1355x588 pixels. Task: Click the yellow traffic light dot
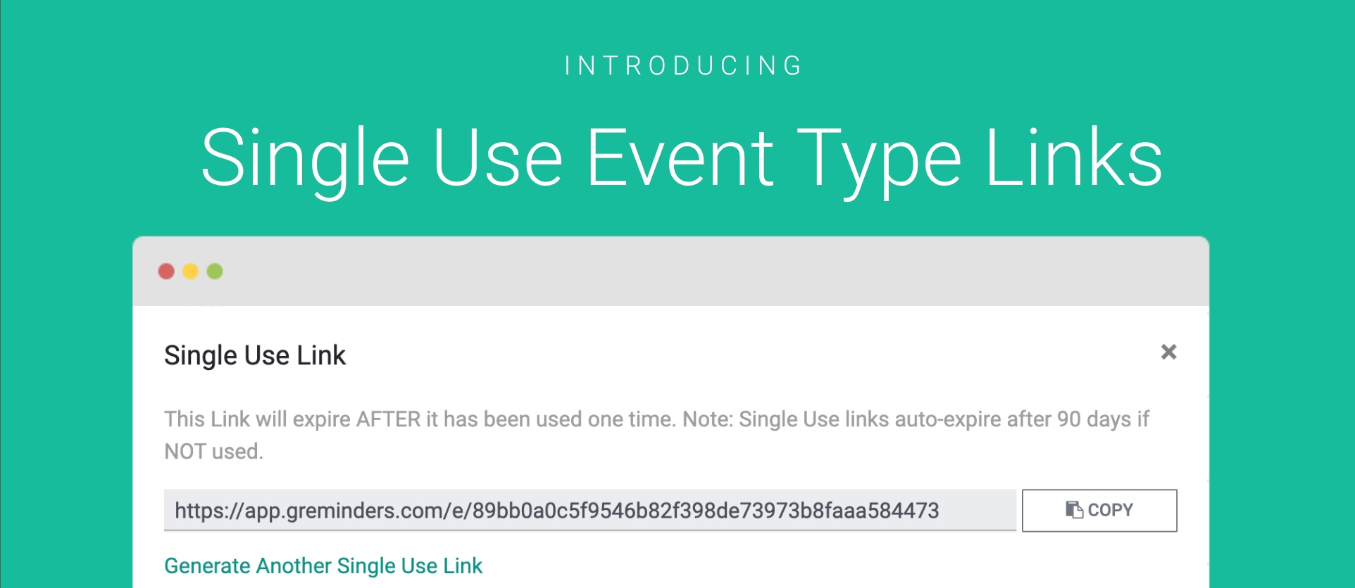pos(190,271)
